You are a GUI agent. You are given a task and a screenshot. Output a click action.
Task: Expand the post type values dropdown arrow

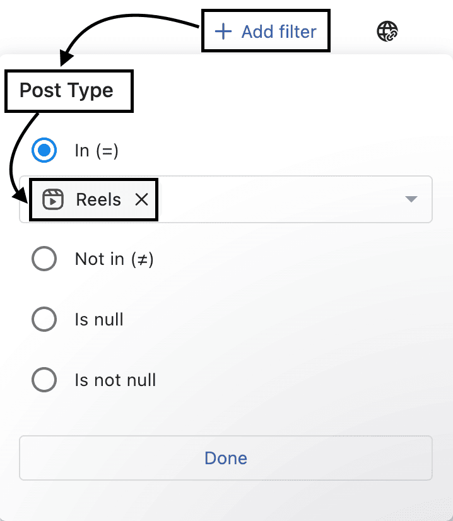tap(411, 199)
